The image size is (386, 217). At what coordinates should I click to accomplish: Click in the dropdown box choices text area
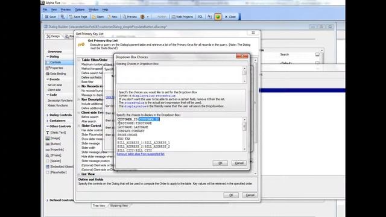click(179, 134)
